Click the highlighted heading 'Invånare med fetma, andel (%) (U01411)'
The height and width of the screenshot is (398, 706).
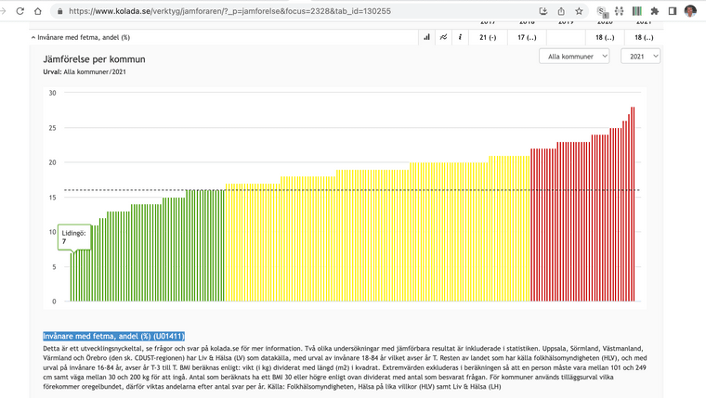click(114, 336)
